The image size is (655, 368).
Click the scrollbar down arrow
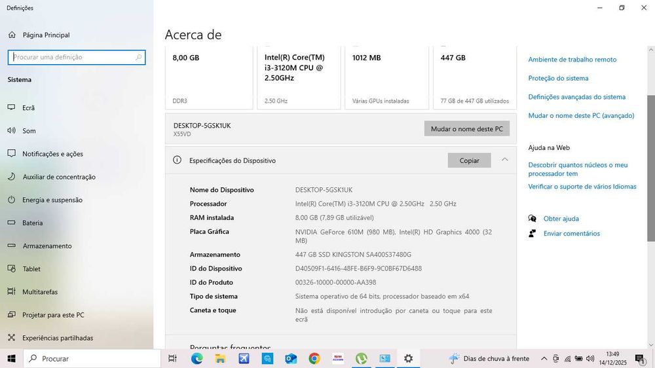pos(651,345)
